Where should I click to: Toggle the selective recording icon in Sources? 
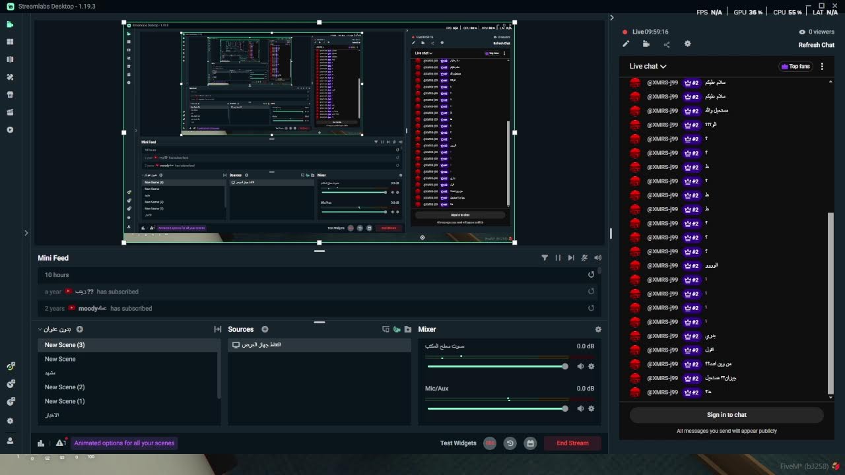[386, 329]
